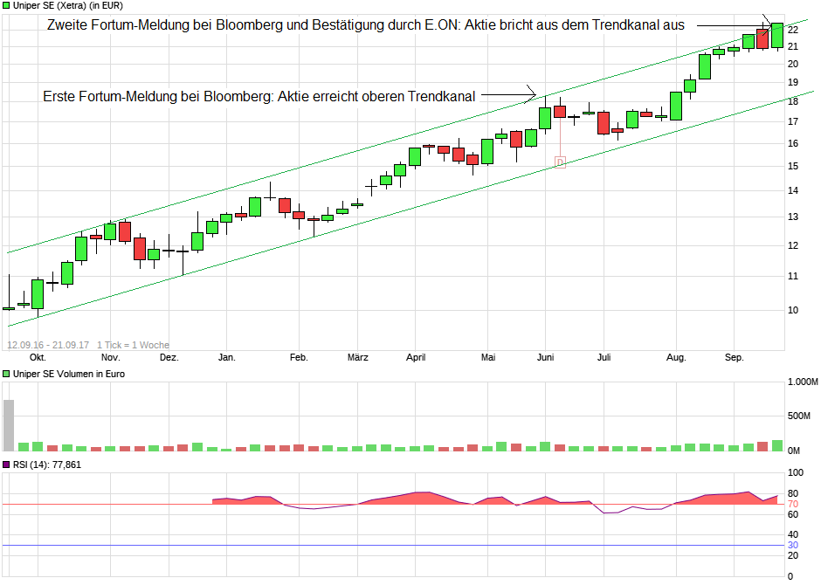This screenshot has width=821, height=585.
Task: Click the Uniper SE Volumen green legend square
Action: [6, 374]
